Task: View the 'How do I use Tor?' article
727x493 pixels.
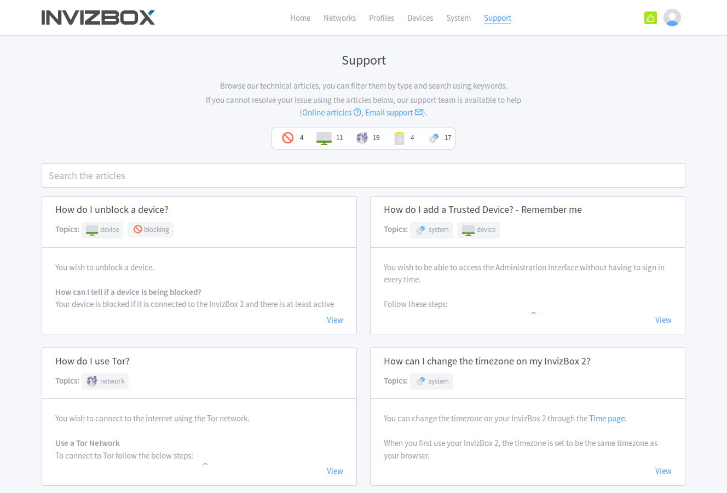Action: 334,471
